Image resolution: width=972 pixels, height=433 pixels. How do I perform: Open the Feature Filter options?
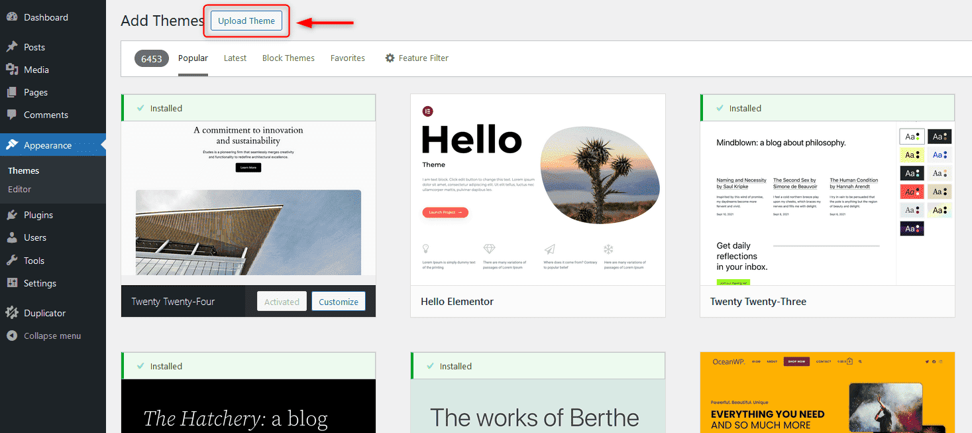coord(417,58)
